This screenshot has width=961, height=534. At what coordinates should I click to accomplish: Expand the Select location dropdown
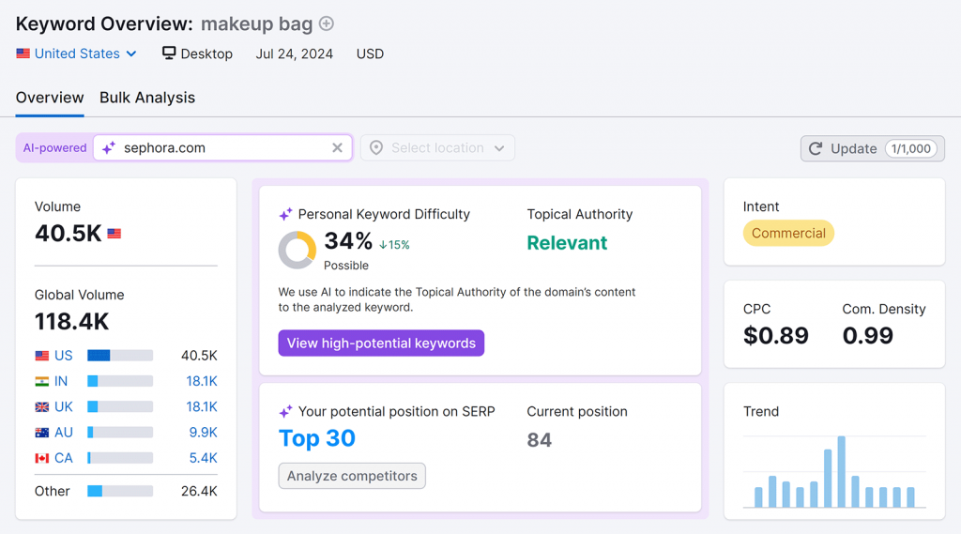(x=498, y=148)
